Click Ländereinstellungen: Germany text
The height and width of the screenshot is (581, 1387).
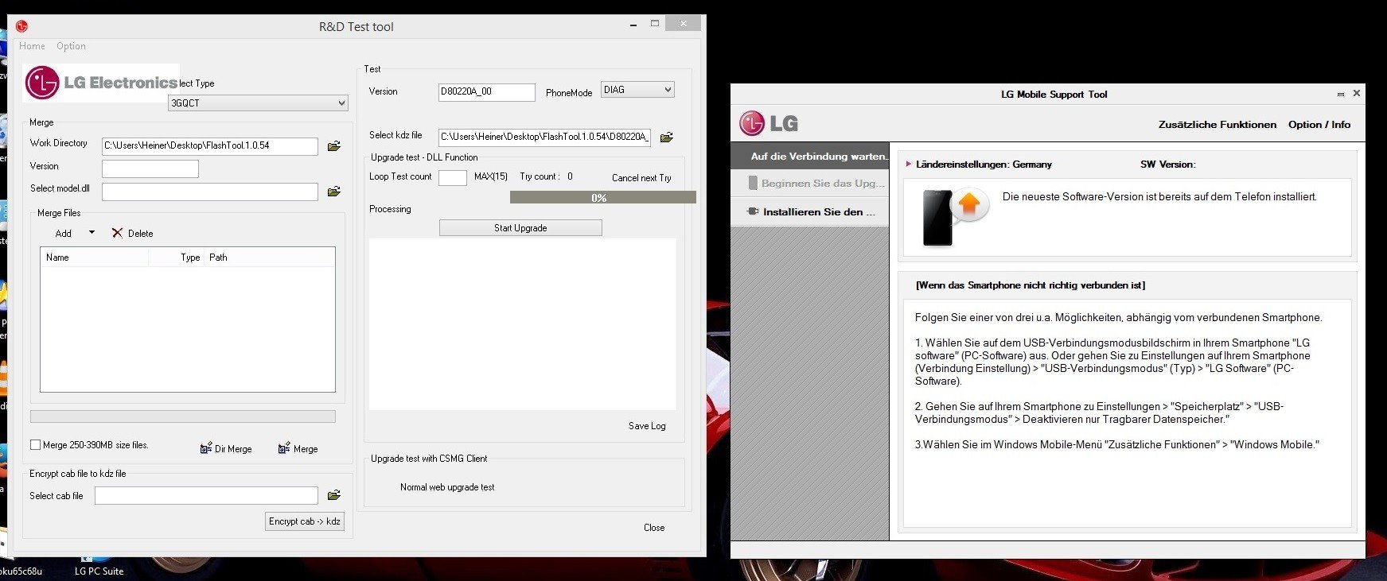coord(984,165)
